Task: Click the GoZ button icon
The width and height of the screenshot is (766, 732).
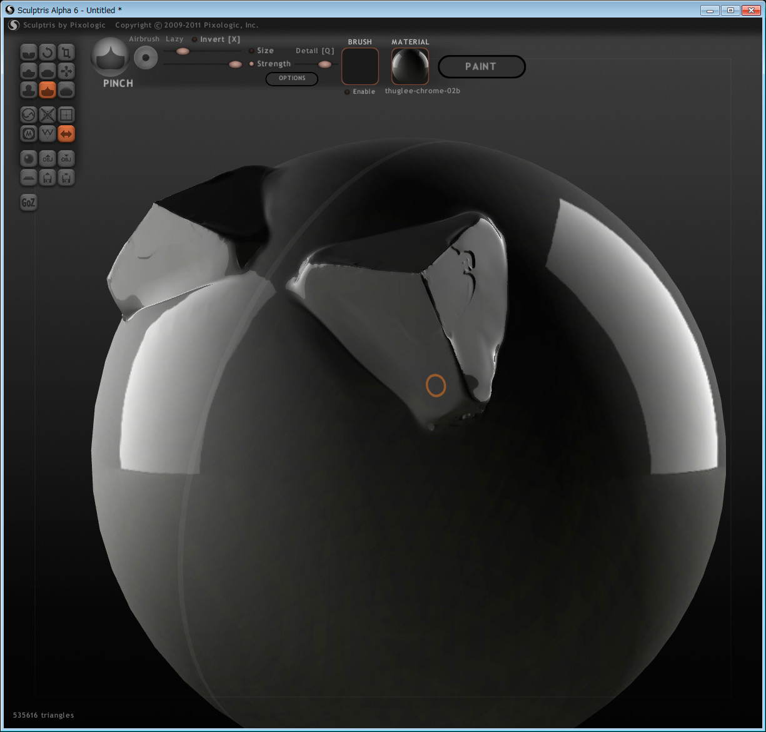Action: pos(29,203)
